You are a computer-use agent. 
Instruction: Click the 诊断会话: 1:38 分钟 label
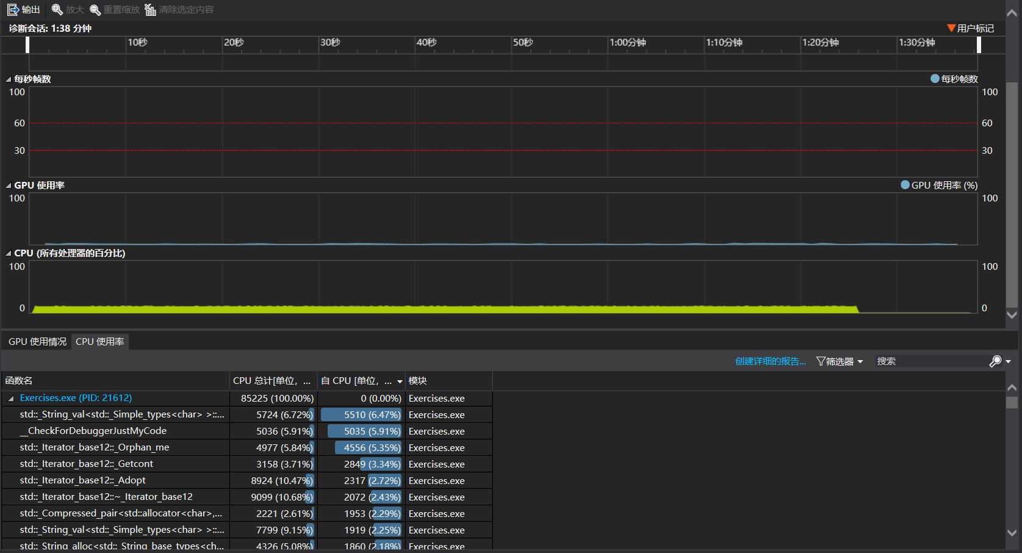click(50, 28)
